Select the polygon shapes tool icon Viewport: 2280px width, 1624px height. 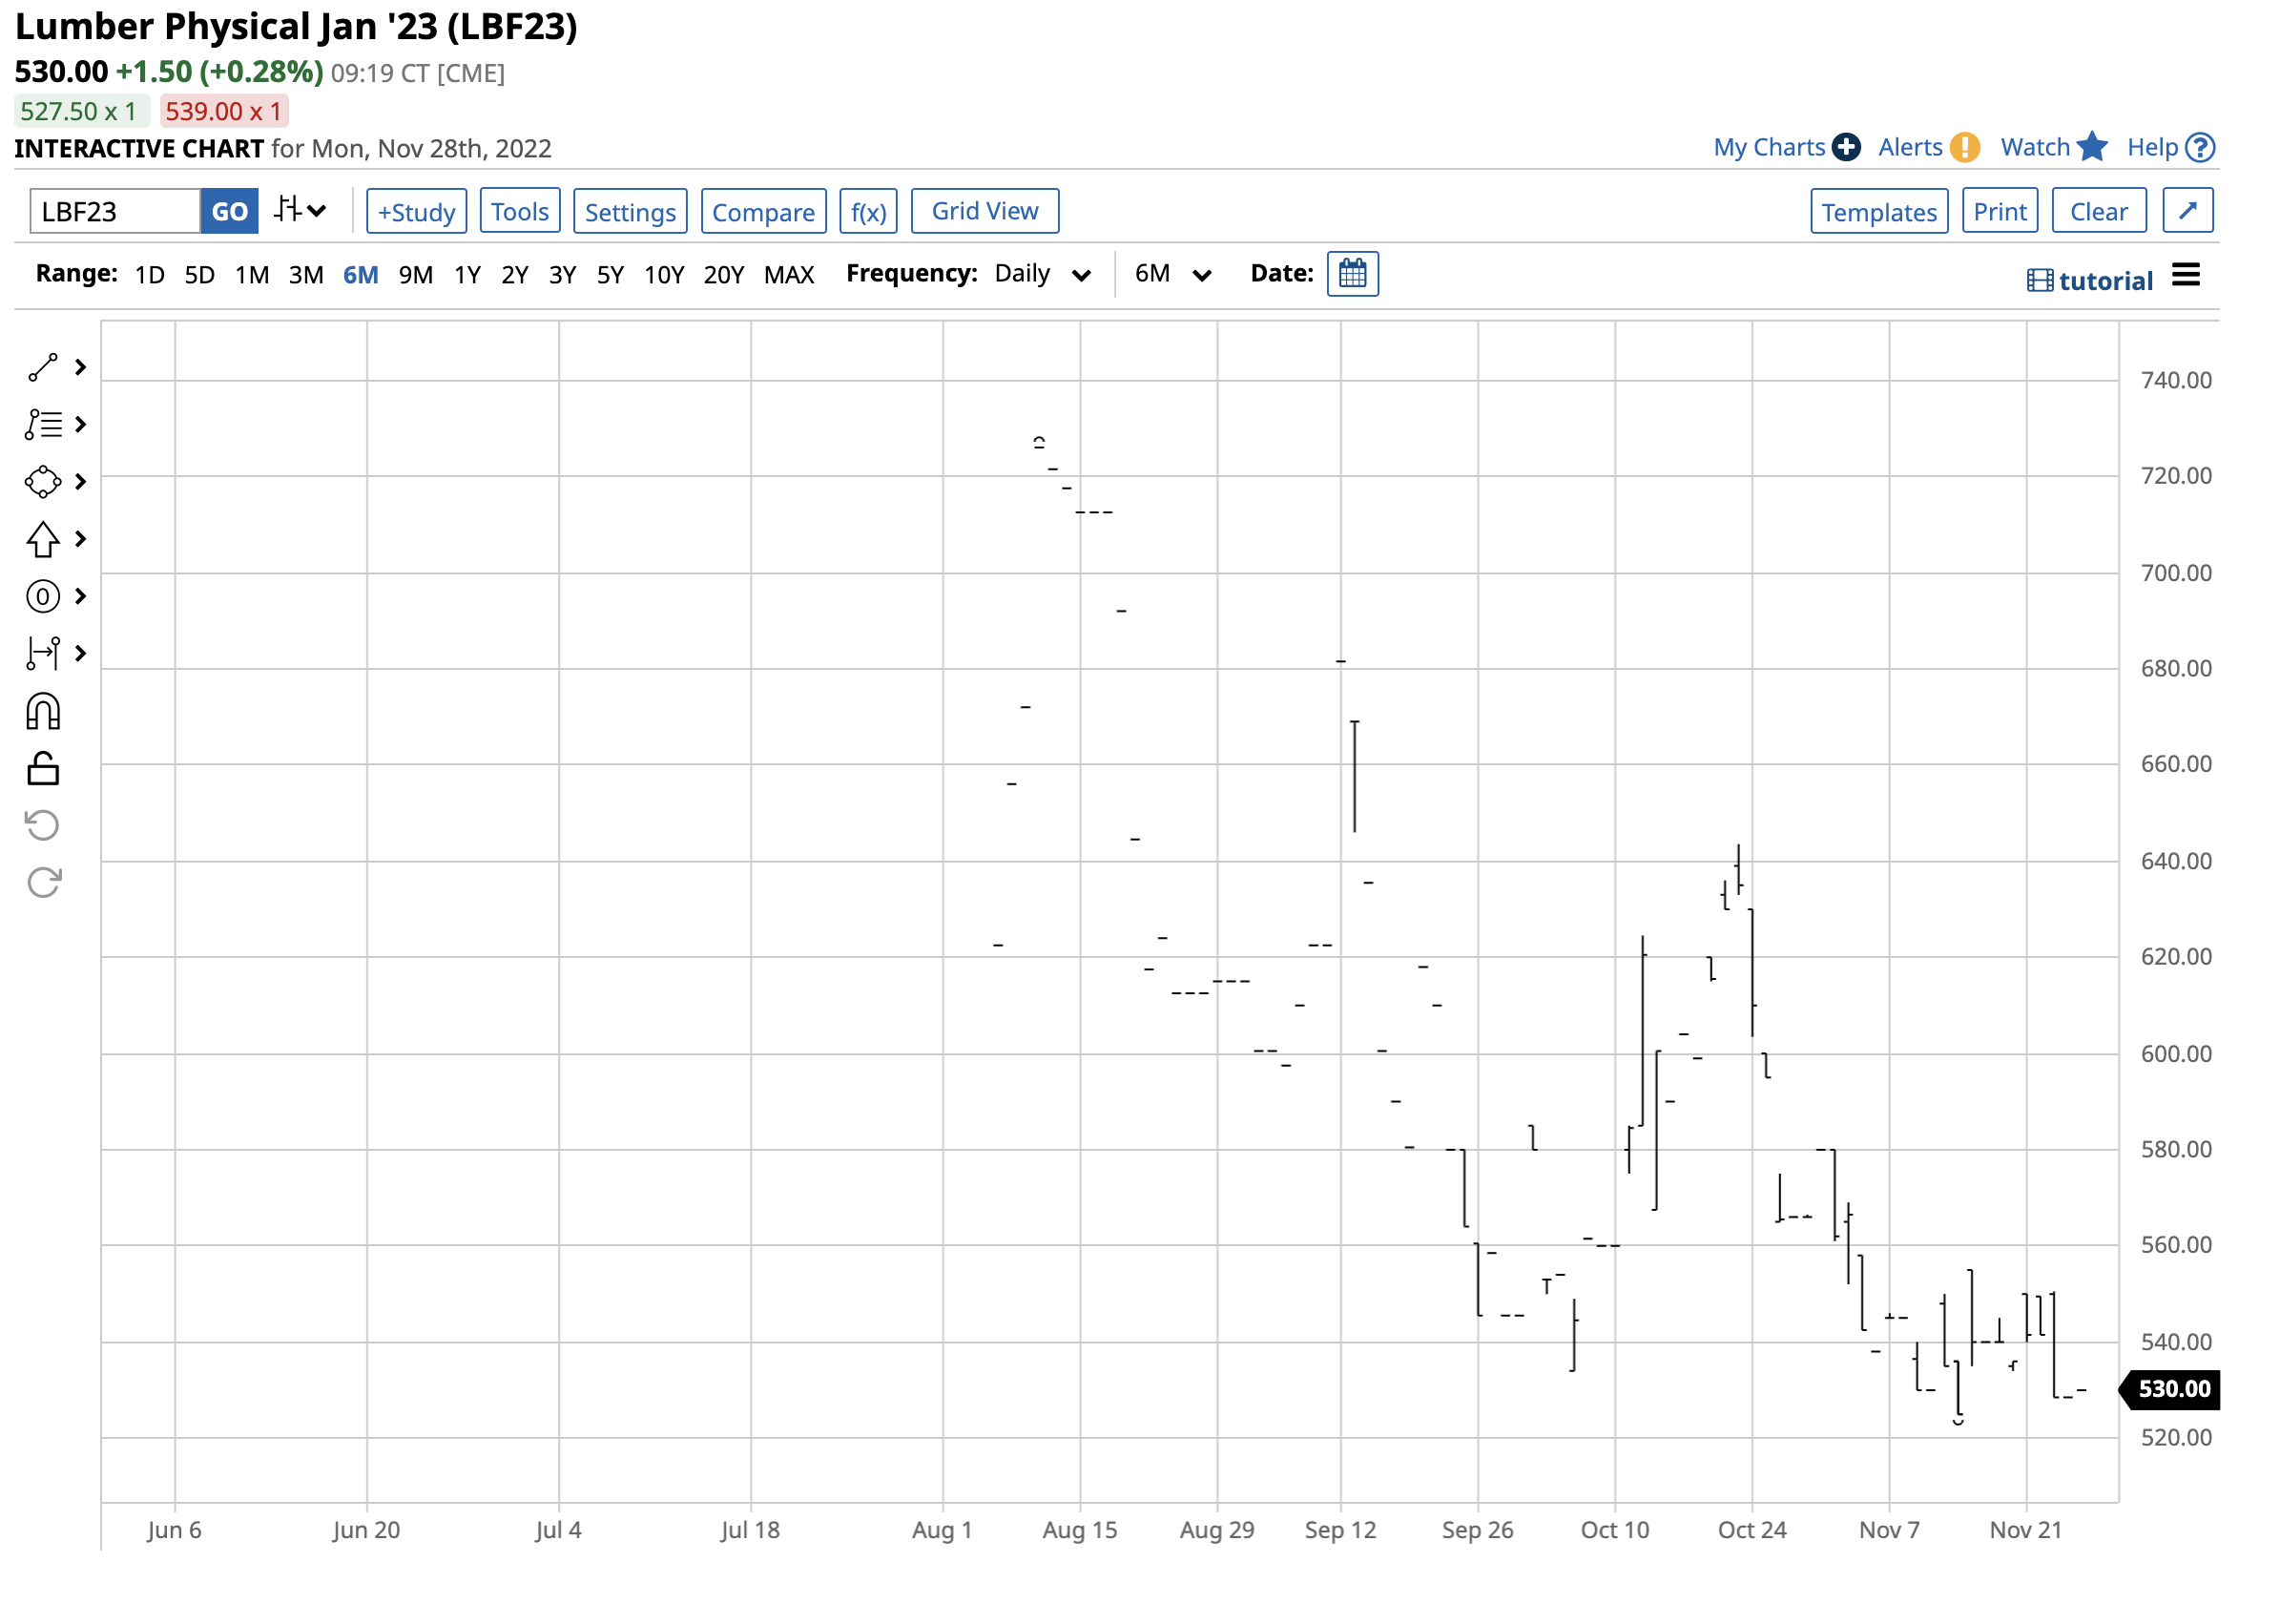point(43,482)
